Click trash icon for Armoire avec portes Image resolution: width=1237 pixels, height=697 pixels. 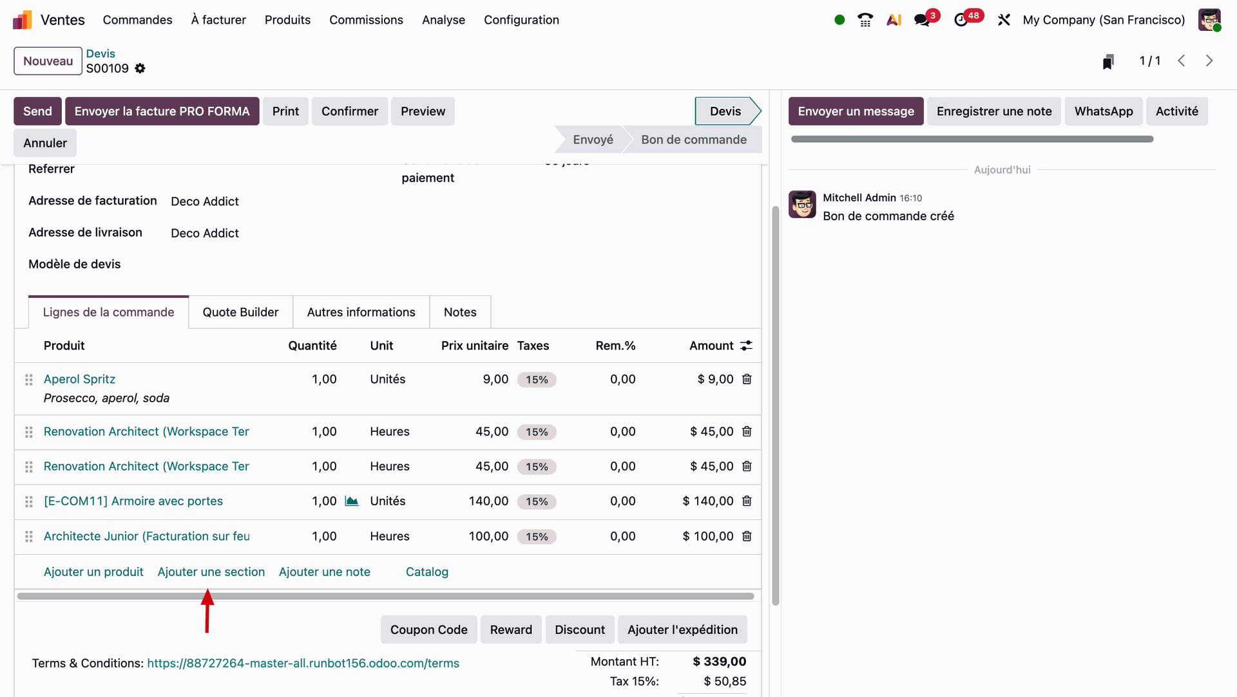click(x=747, y=501)
